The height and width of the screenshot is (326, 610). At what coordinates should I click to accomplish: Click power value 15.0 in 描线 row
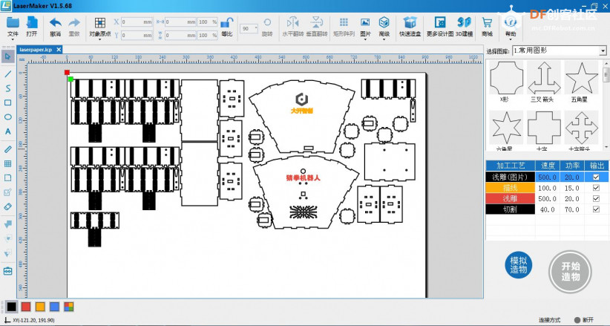572,188
